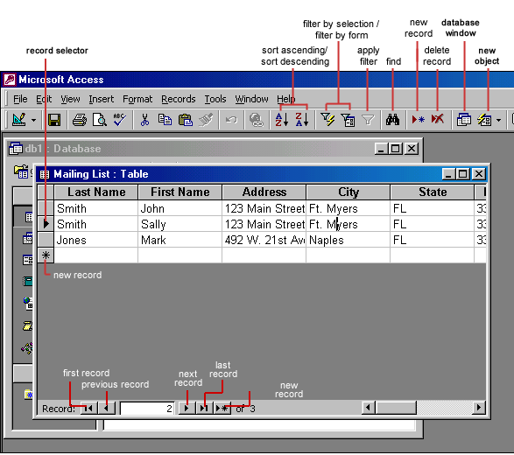Click the horizontal scrollbar thumb
The image size is (514, 455).
tap(396, 408)
